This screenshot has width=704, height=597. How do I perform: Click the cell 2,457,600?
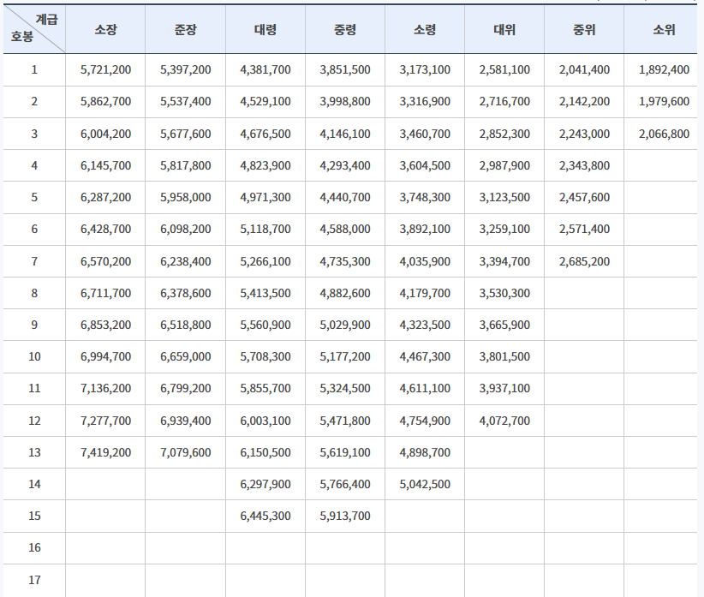[x=584, y=198]
